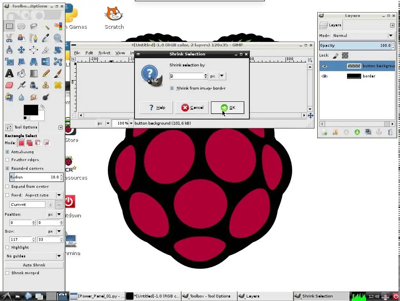Image resolution: width=400 pixels, height=301 pixels.
Task: Click OK in Shrink Selection dialog
Action: [x=227, y=108]
